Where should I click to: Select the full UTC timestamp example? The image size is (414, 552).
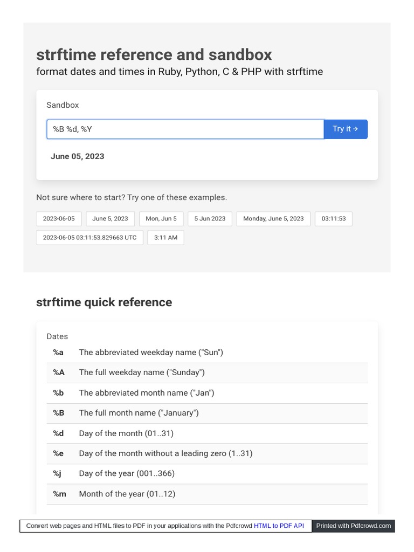pyautogui.click(x=89, y=238)
